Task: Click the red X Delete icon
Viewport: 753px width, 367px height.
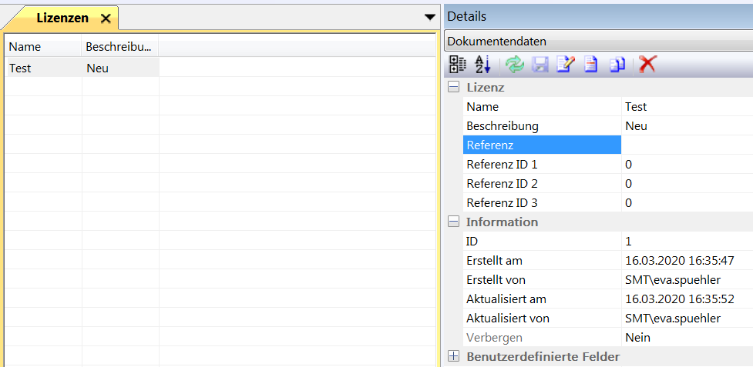Action: click(647, 65)
